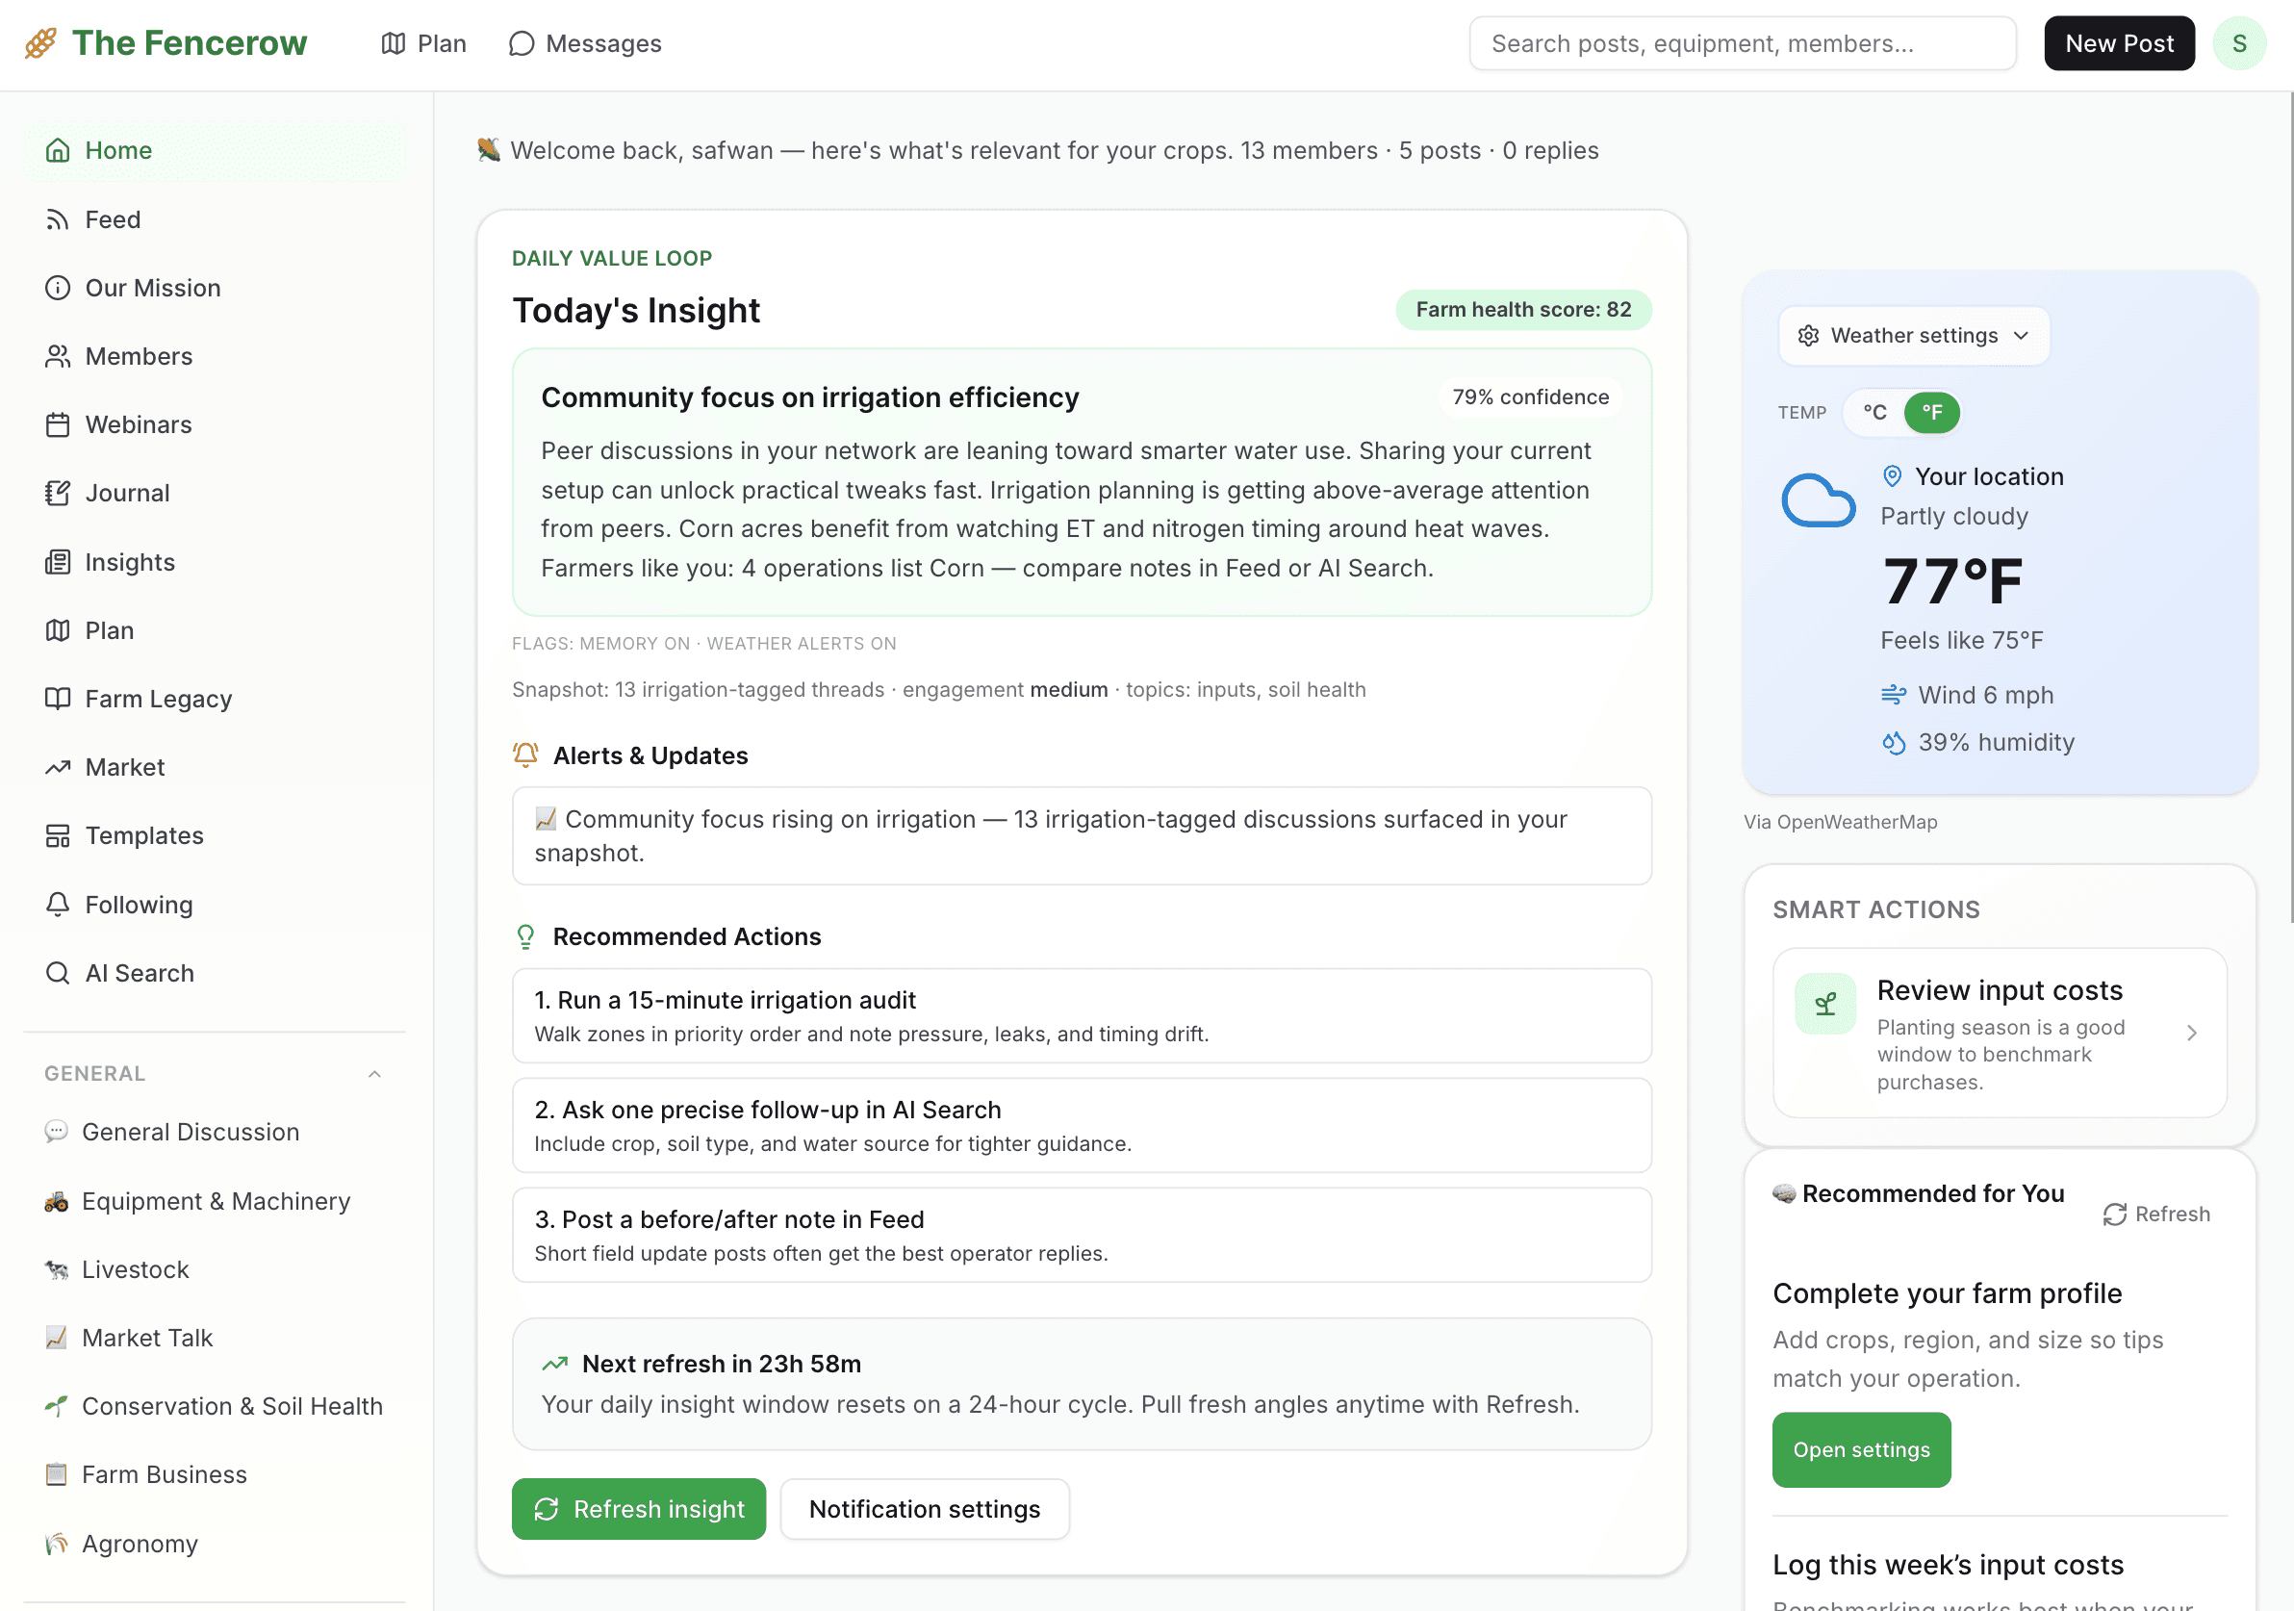The width and height of the screenshot is (2294, 1611).
Task: Click the top bar Plan map icon
Action: [394, 44]
